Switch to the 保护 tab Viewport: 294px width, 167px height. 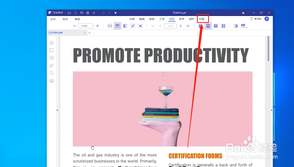(191, 19)
